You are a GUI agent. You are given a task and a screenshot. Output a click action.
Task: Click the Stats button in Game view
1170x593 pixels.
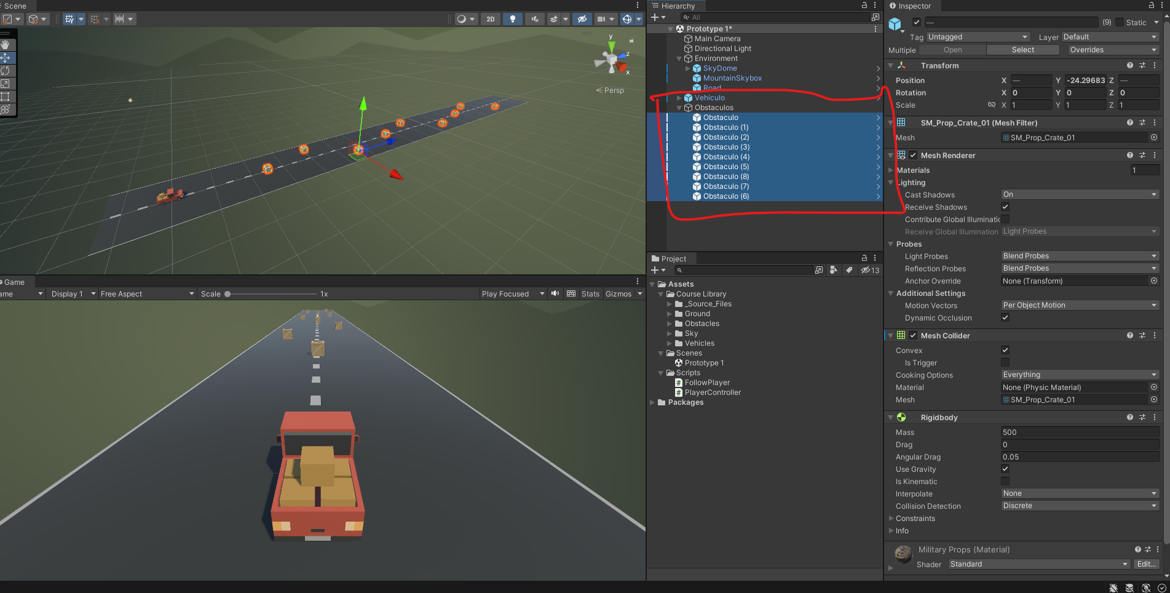click(x=590, y=294)
